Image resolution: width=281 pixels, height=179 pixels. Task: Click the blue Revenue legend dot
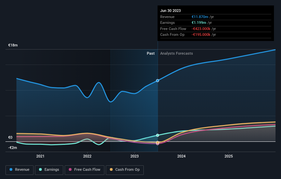click(x=11, y=169)
